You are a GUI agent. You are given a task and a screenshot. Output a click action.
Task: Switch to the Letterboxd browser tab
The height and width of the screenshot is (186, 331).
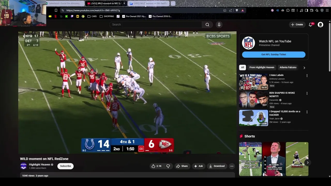point(65,3)
